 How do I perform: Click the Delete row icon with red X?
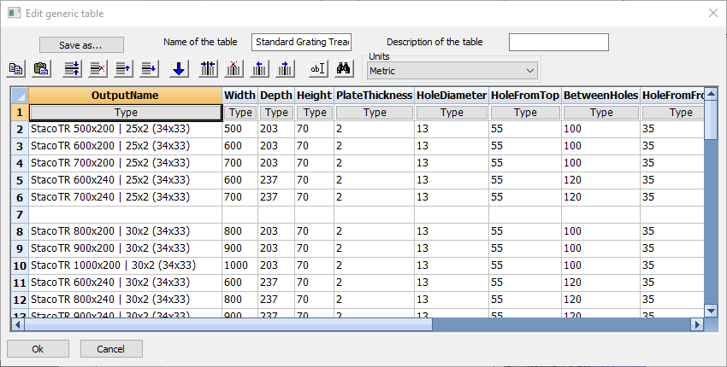coord(98,69)
